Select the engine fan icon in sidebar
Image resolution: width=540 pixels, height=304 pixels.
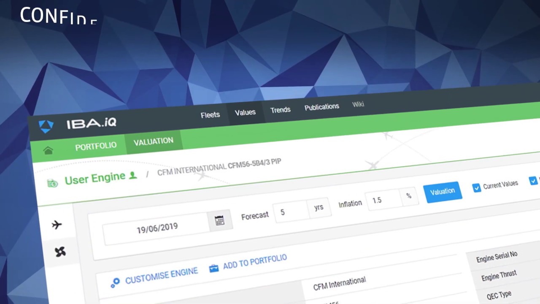tap(60, 252)
